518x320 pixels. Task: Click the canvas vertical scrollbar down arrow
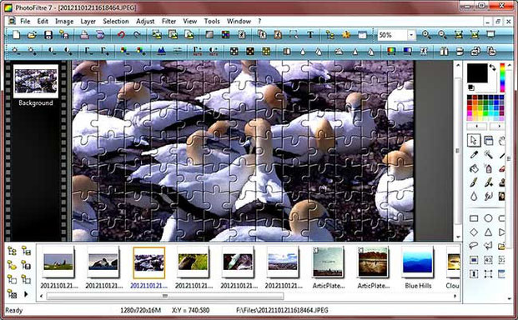pos(458,237)
